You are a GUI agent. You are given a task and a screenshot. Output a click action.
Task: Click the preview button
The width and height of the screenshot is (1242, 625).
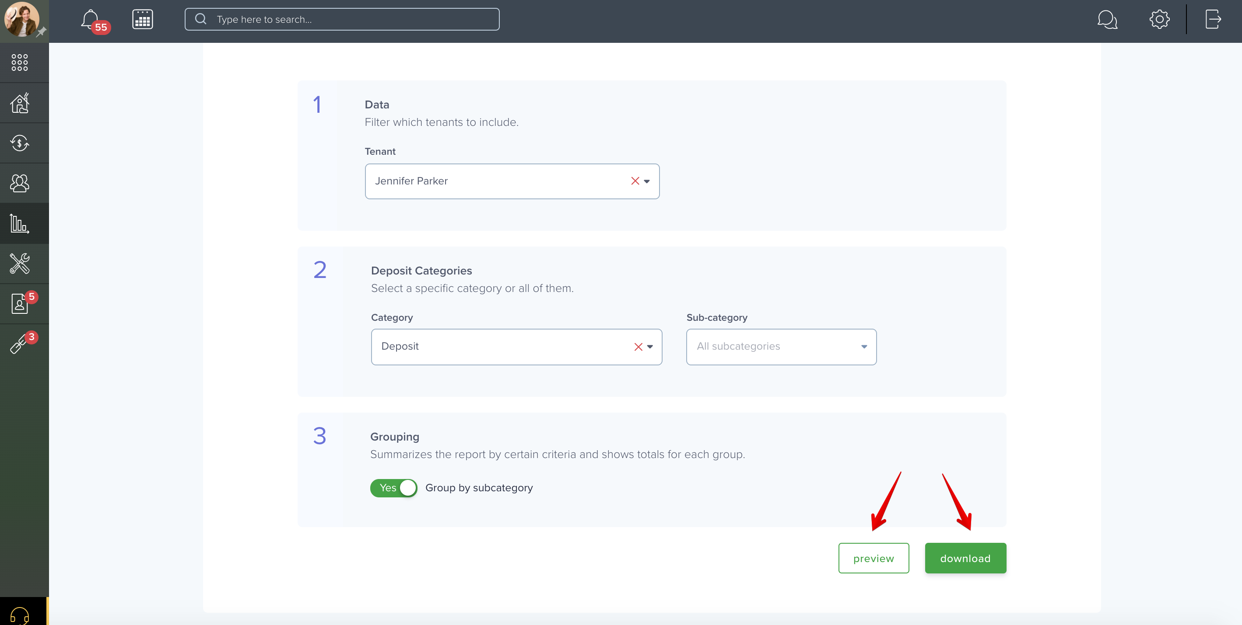point(874,558)
